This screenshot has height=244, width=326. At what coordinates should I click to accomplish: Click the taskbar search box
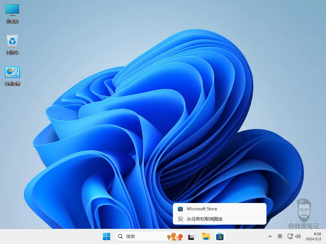tap(149, 236)
